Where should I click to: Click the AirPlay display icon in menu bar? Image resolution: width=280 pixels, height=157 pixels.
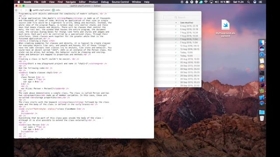pyautogui.click(x=211, y=2)
